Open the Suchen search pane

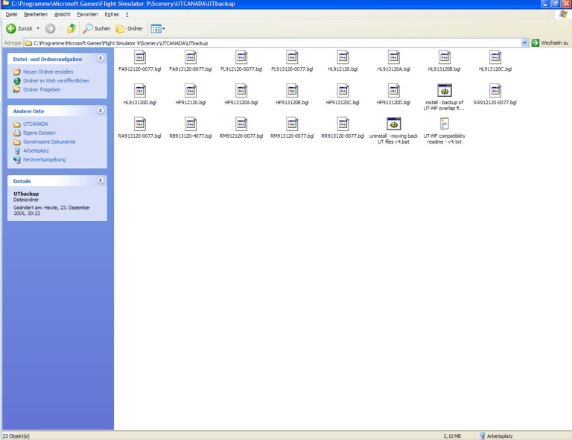[x=97, y=28]
